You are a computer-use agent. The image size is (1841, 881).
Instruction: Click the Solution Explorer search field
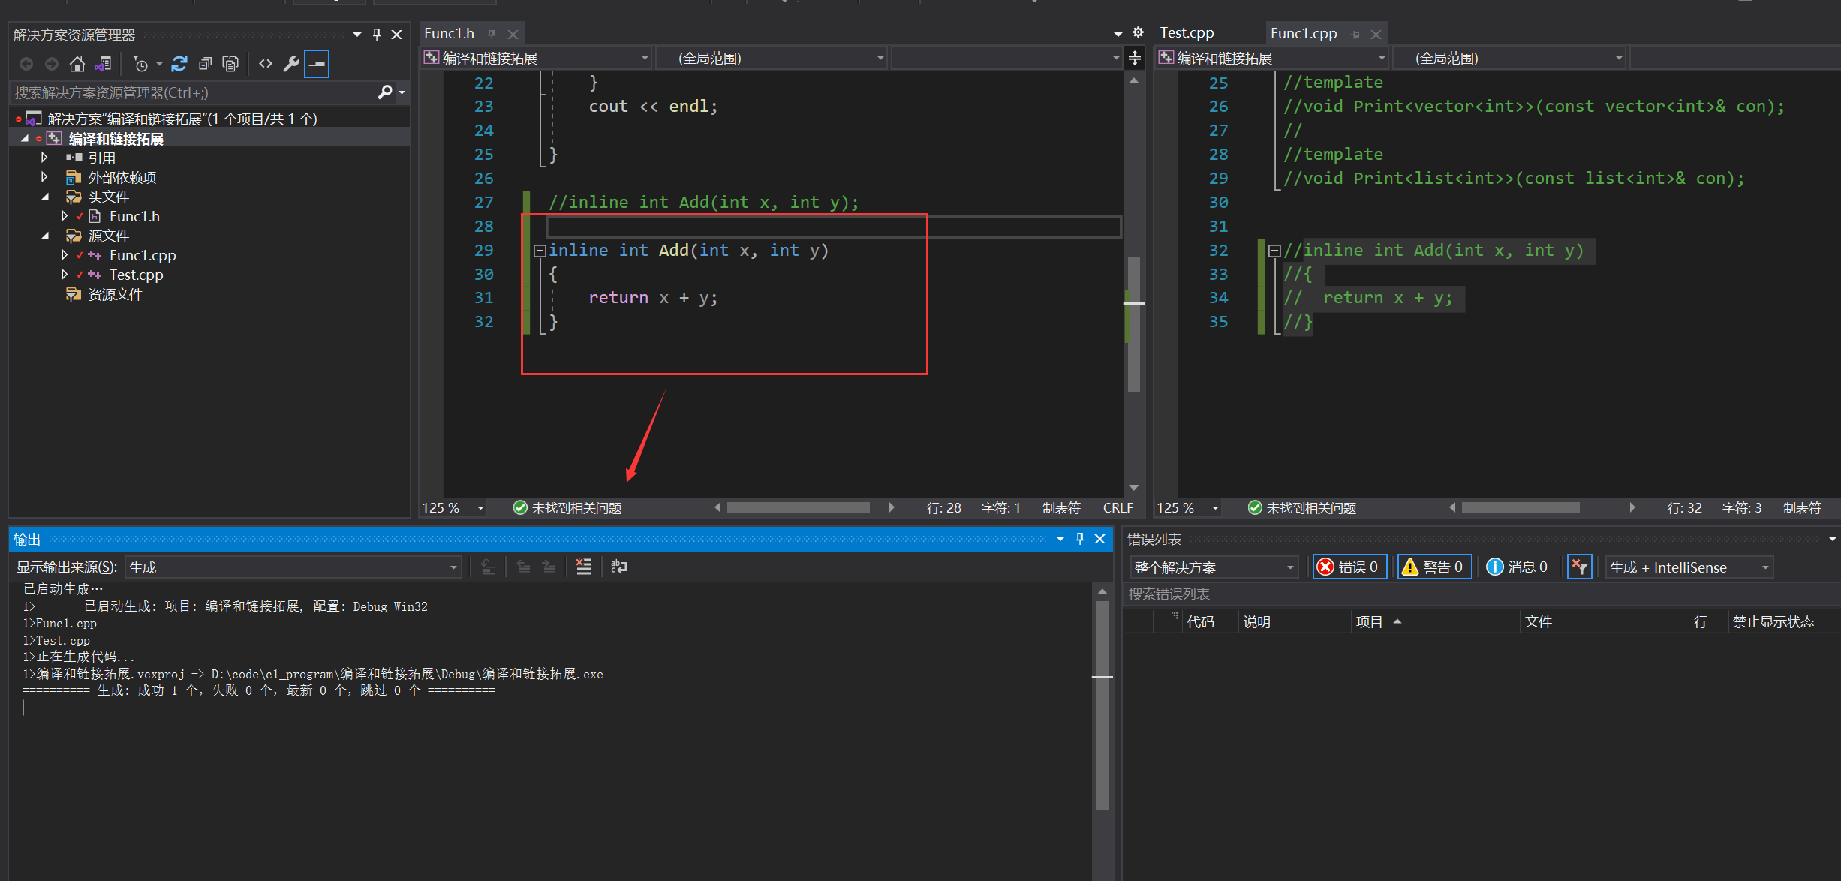coord(195,92)
